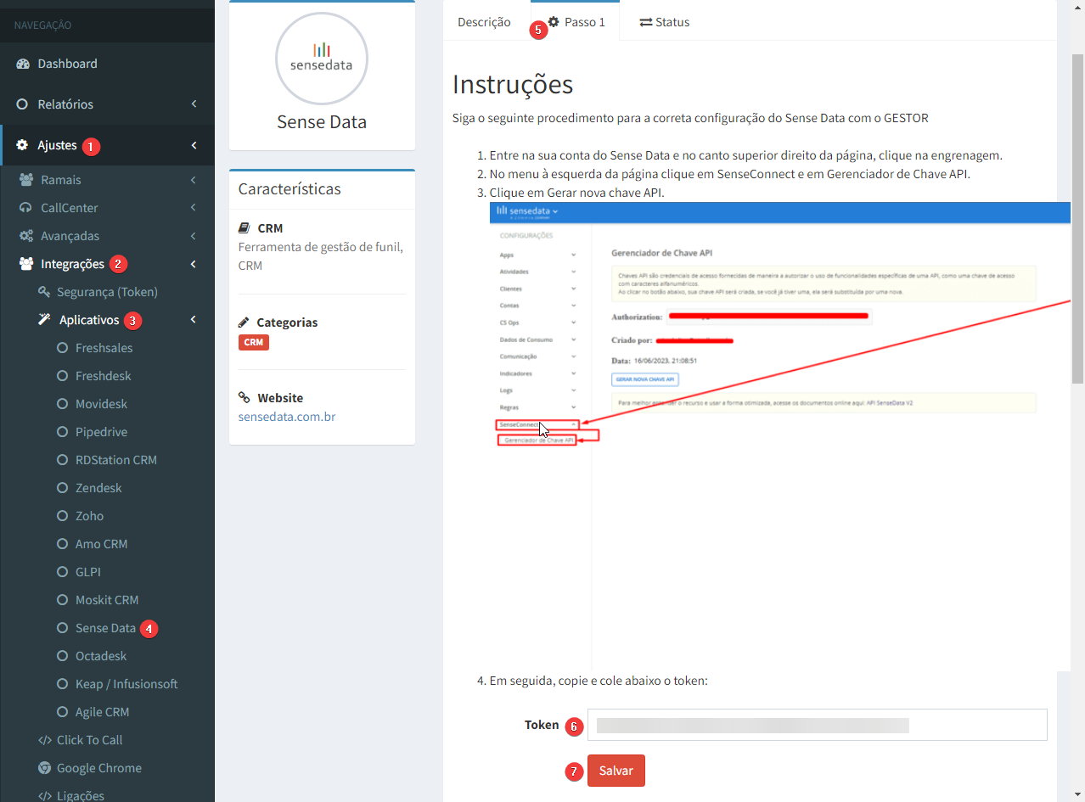
Task: Click the Dashboard palette icon
Action: tap(23, 64)
